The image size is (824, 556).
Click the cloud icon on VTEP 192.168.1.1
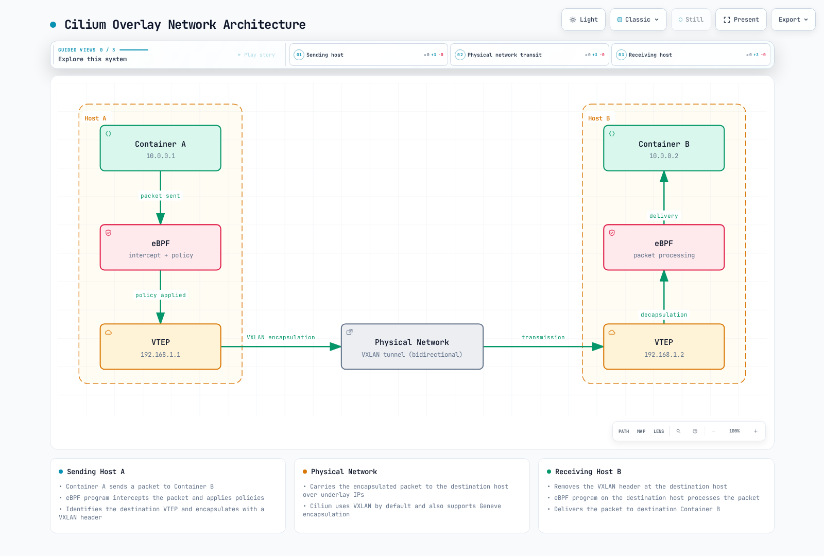coord(108,332)
